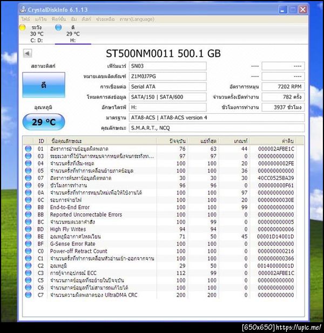The image size is (324, 333).
Task: Click the serial number field Z1M0J7PG
Action: 167,76
